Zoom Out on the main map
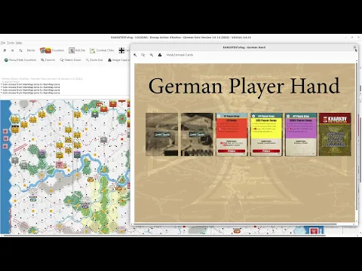362x271 pixels. click(94, 60)
